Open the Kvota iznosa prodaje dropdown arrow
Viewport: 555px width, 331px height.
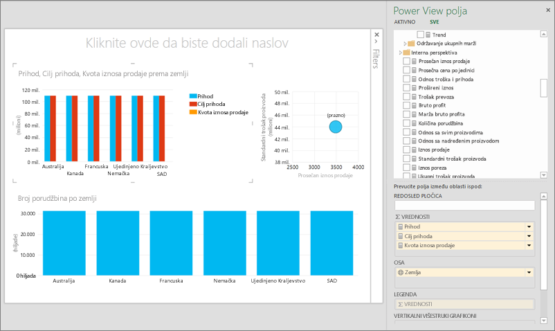pos(529,245)
